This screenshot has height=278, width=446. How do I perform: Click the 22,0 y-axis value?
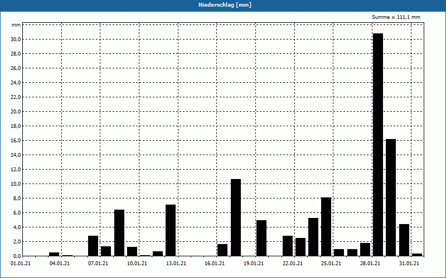tap(16, 97)
